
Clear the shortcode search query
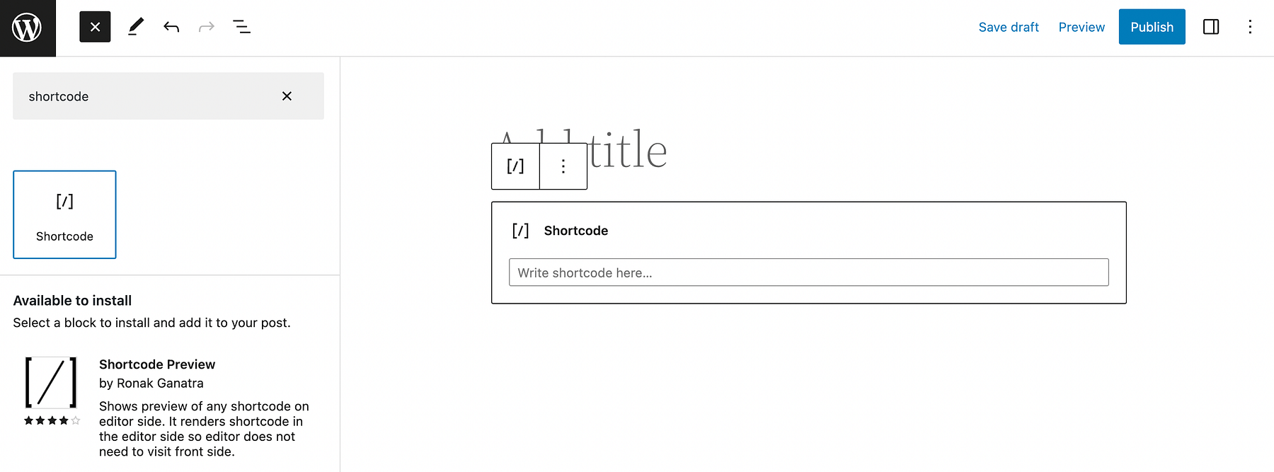click(287, 96)
